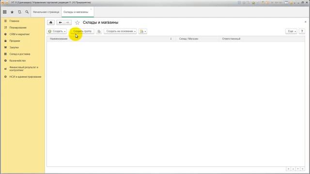This screenshot has width=310, height=174.
Task: Open the Продажи section
Action: click(x=15, y=41)
